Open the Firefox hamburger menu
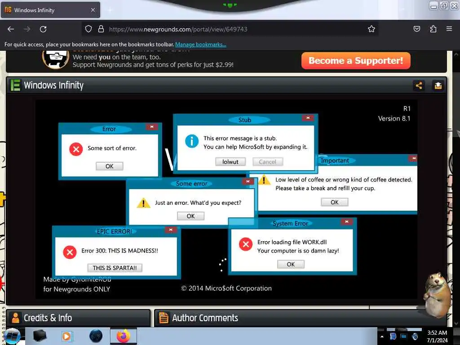Screen dimensions: 460x345 click(449, 29)
